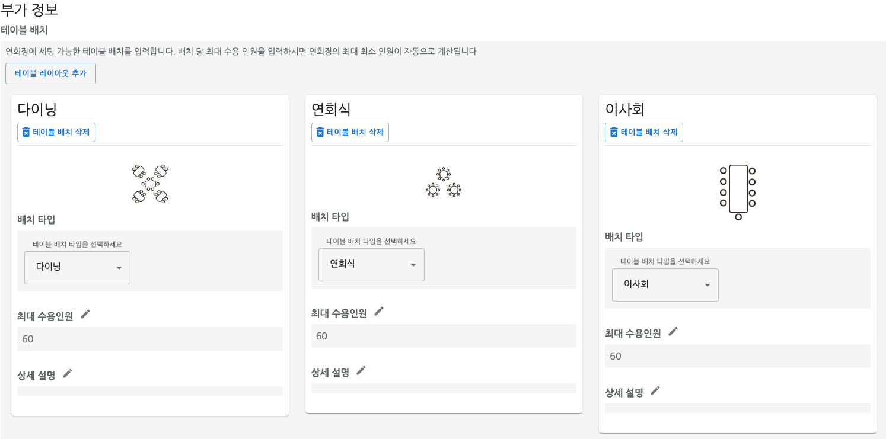The height and width of the screenshot is (439, 886).
Task: Edit 최대 수용인원 pencil icon in 다이닝 card
Action: (85, 315)
